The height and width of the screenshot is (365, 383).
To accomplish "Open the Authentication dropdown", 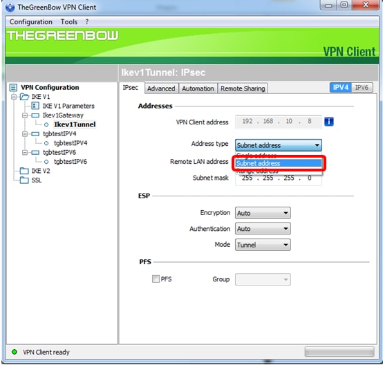I will pyautogui.click(x=263, y=229).
